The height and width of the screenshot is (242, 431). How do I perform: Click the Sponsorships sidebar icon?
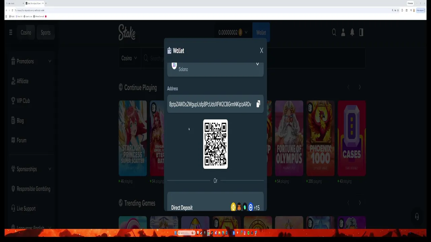click(x=13, y=169)
